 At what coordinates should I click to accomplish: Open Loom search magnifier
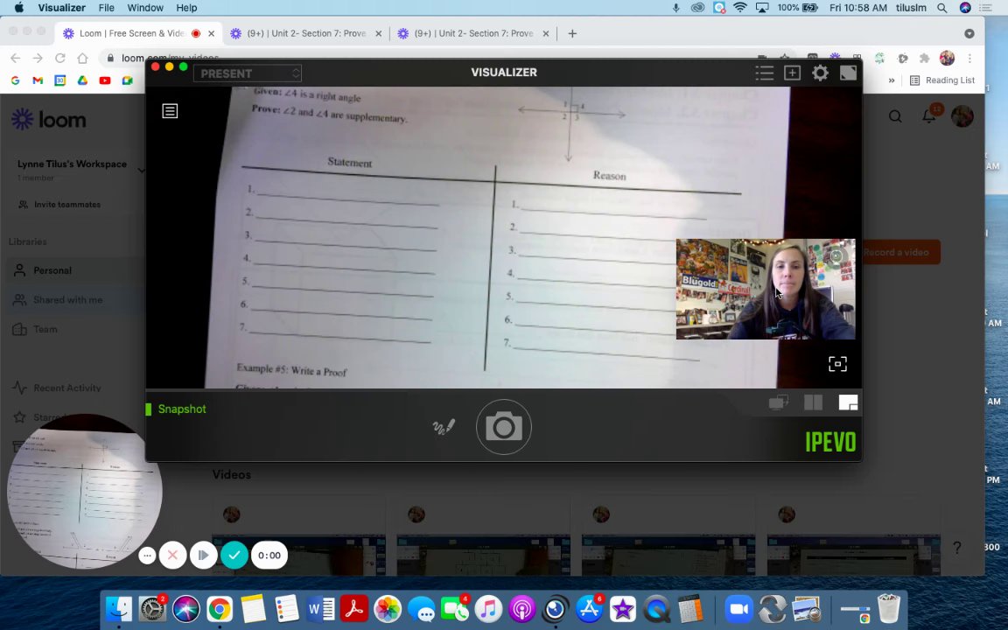[895, 116]
